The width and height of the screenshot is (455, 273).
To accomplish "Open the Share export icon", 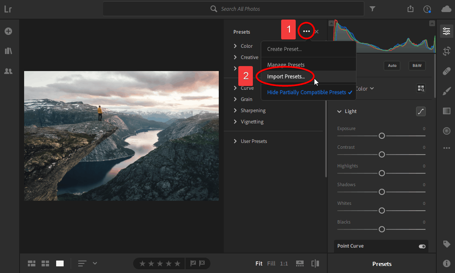I will point(410,9).
